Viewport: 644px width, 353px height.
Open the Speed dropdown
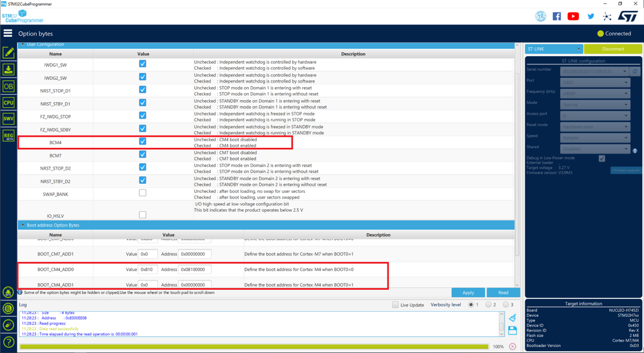(595, 137)
